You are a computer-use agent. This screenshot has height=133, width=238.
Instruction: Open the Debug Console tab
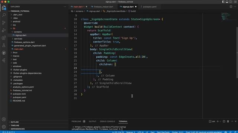pos(107,122)
